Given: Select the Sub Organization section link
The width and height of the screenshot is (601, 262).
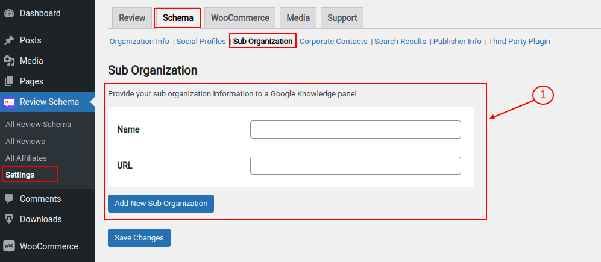Looking at the screenshot, I should click(x=263, y=42).
